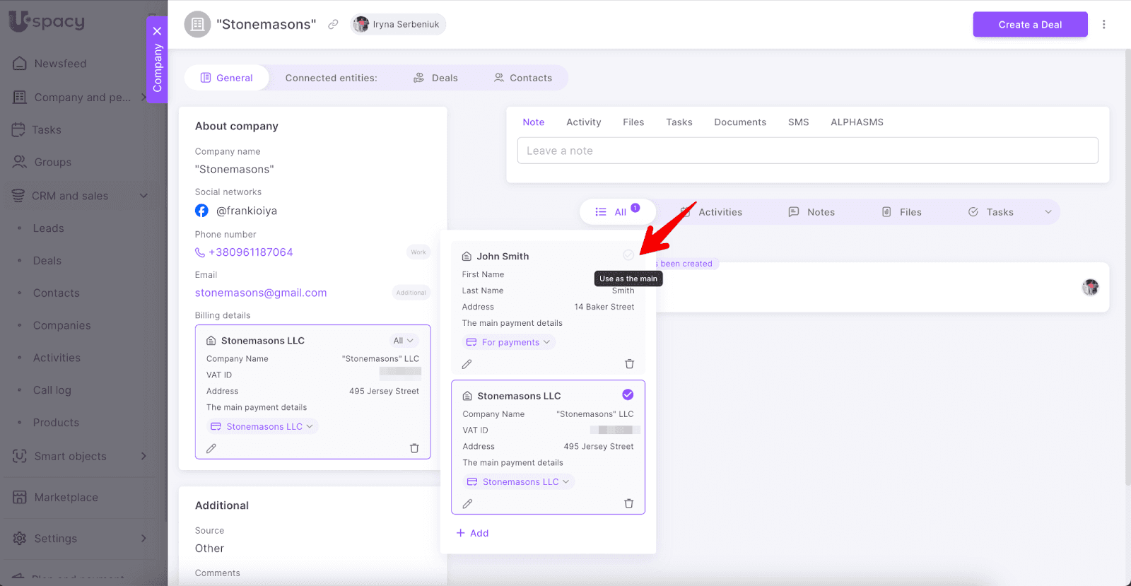Click the edit pencil in John Smith card
1131x586 pixels.
[467, 364]
